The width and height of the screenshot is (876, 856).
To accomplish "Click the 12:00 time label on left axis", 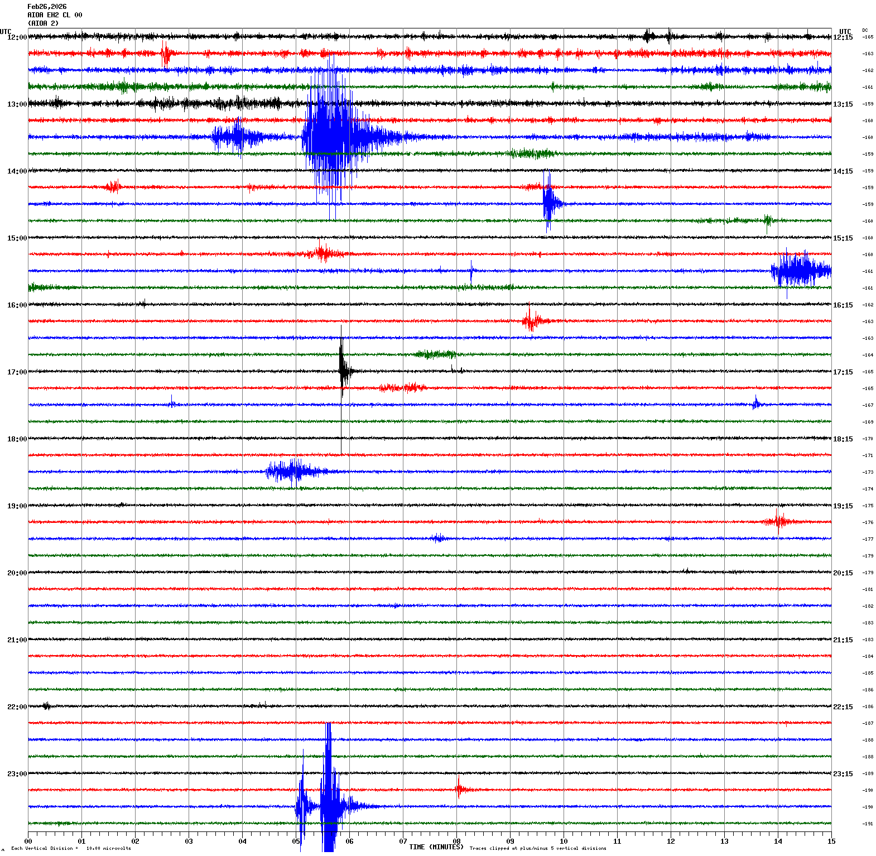I will pyautogui.click(x=17, y=37).
